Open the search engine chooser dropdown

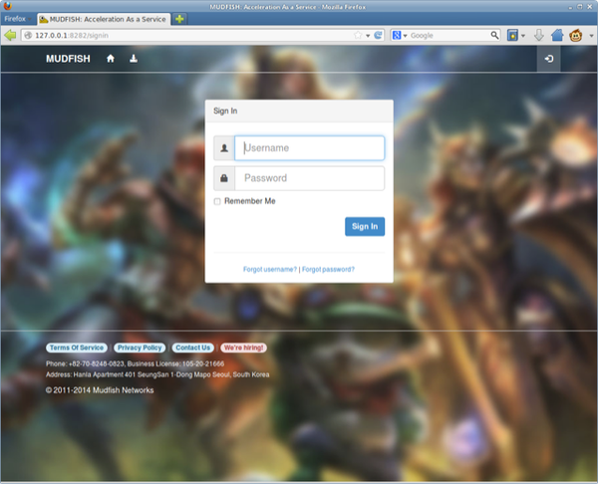point(405,36)
